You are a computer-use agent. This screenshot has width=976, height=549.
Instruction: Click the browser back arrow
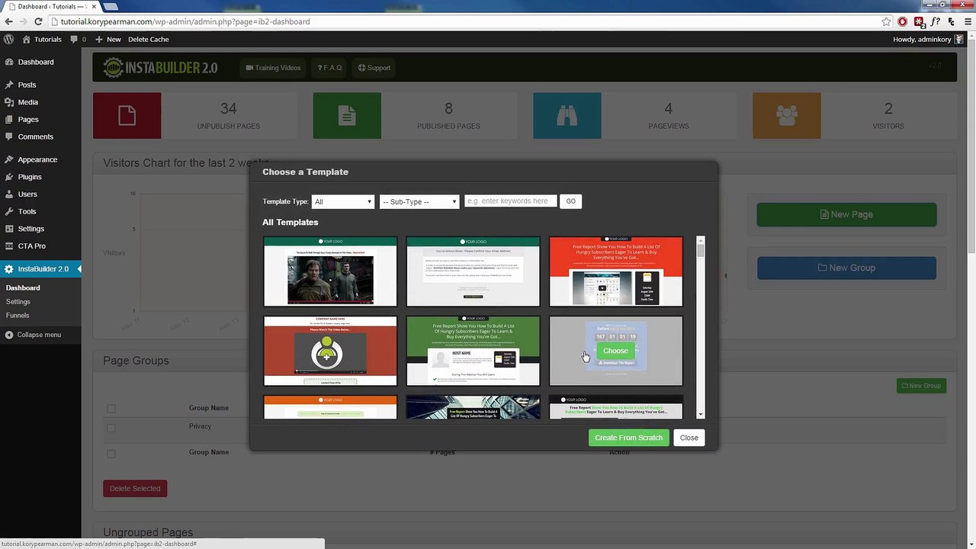[8, 21]
